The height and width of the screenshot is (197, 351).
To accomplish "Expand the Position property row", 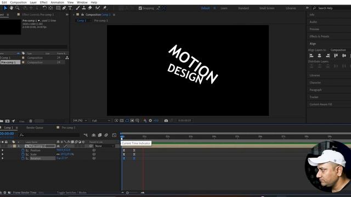I will (x=2, y=150).
